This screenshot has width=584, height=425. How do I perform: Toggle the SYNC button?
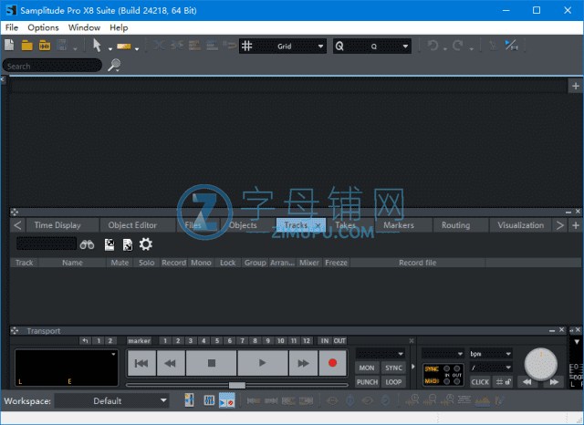point(393,368)
